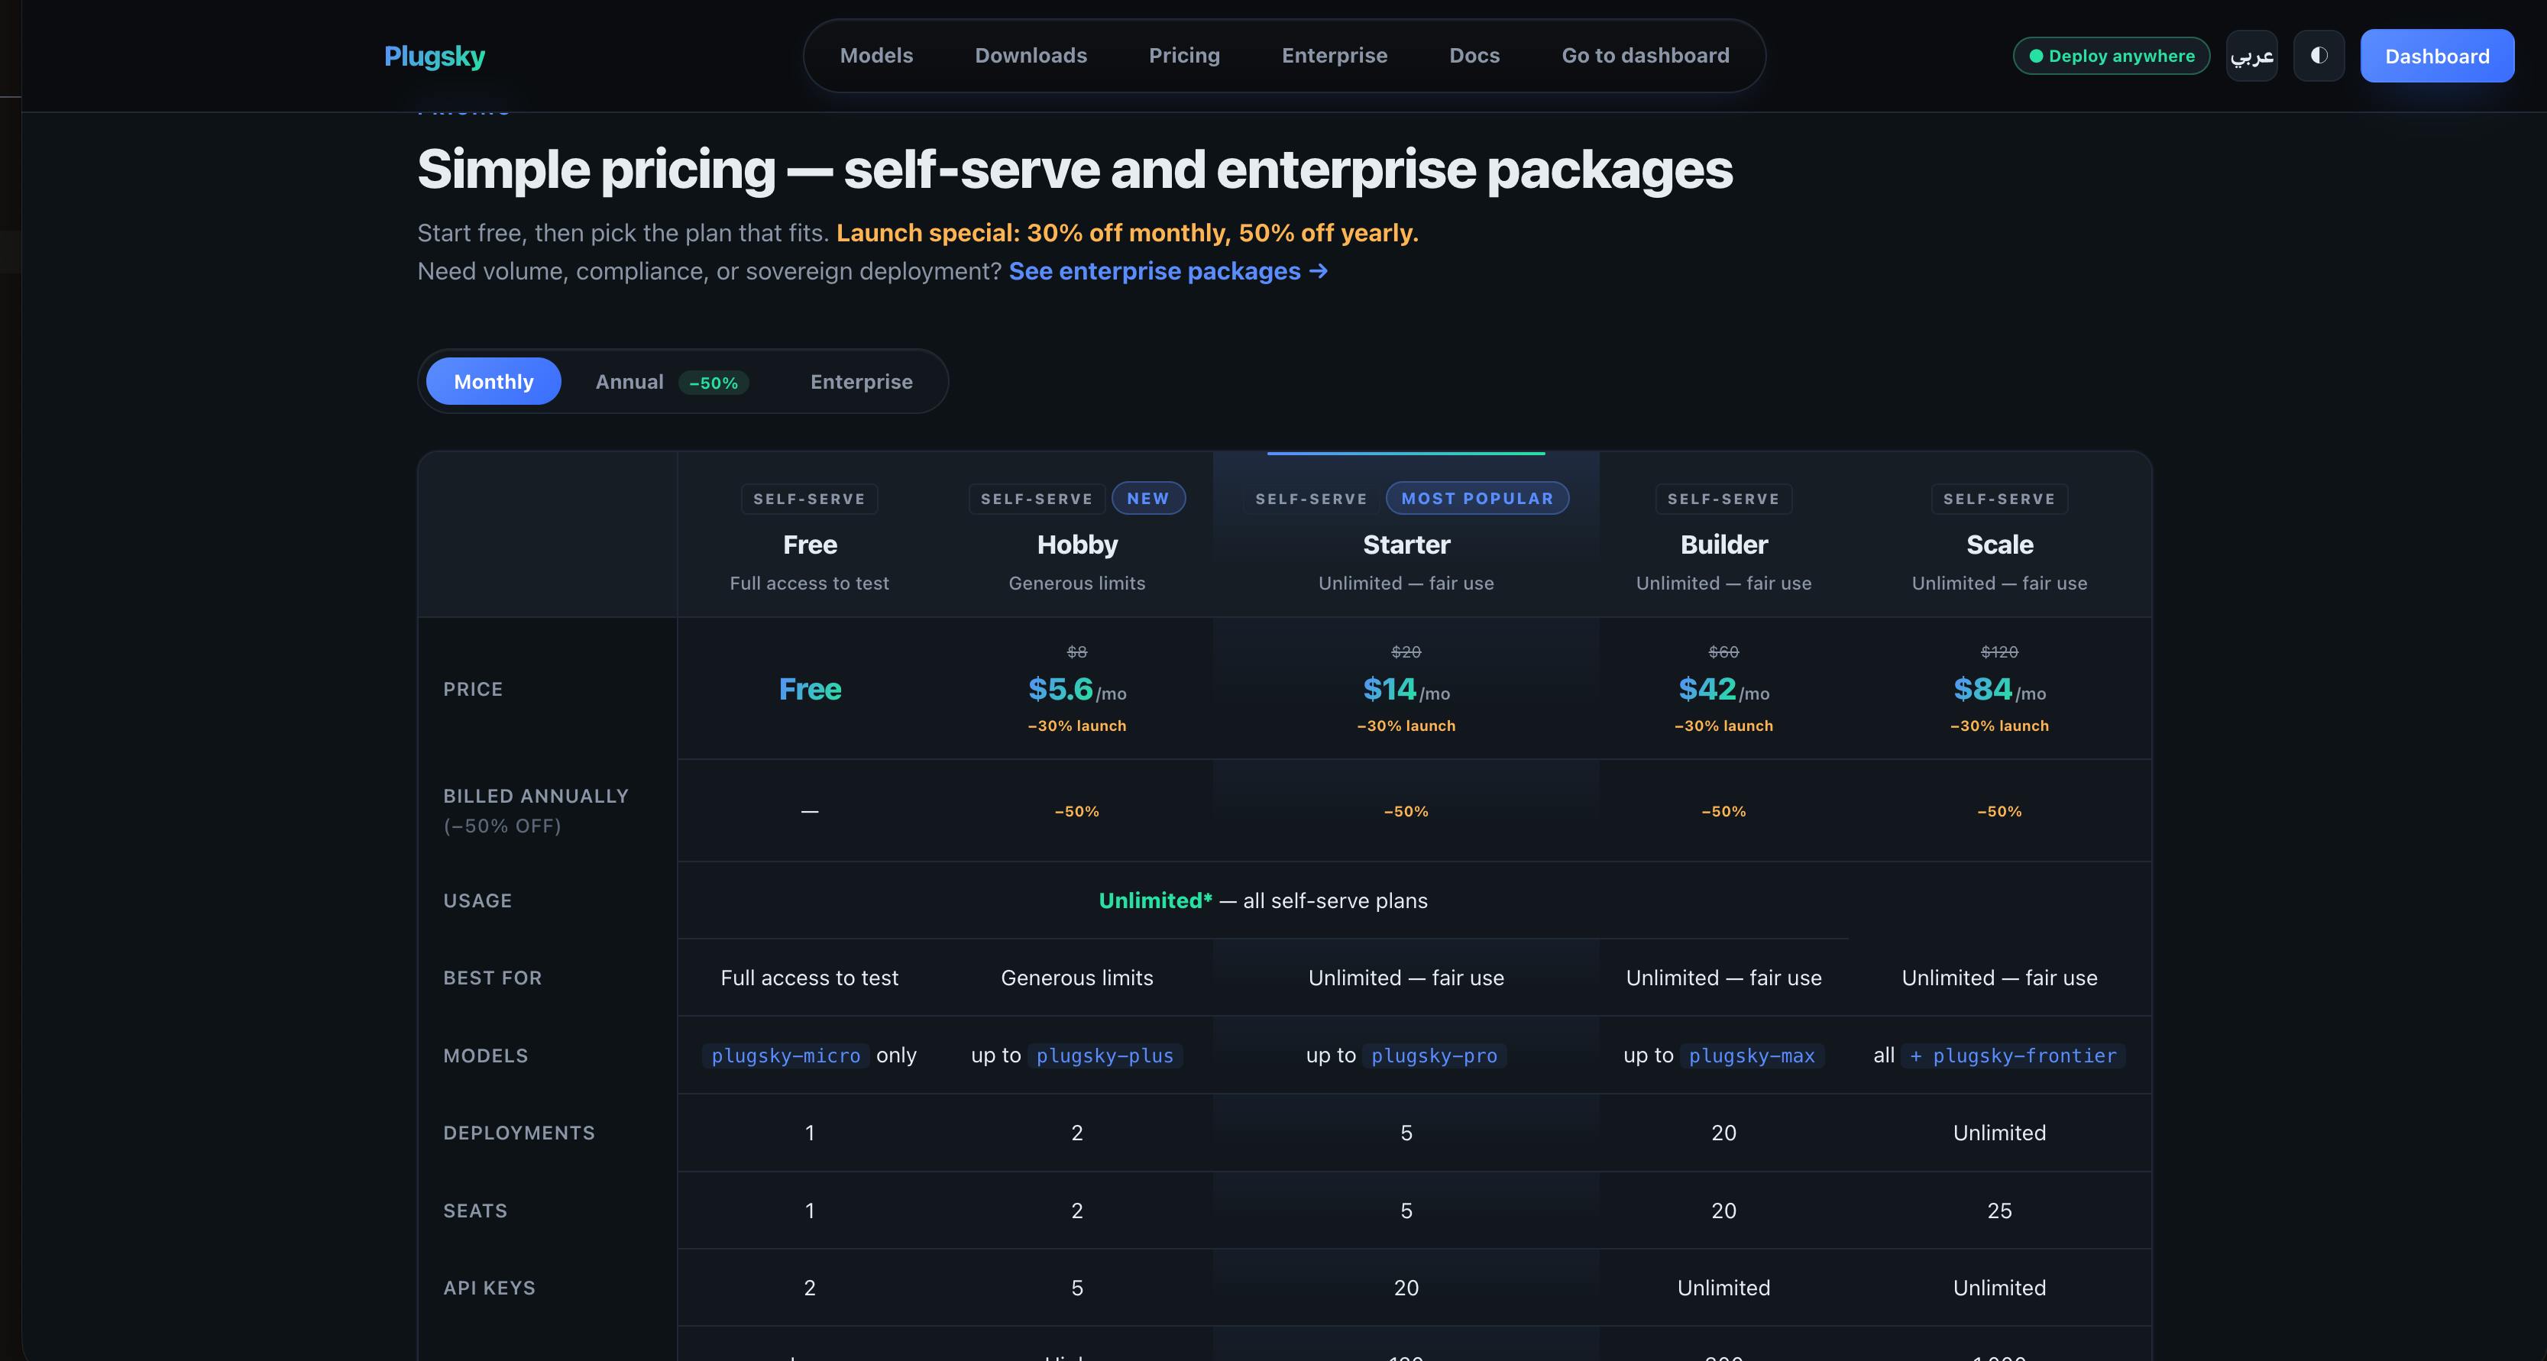Click plugsky-pro model tag
This screenshot has width=2547, height=1361.
tap(1434, 1056)
